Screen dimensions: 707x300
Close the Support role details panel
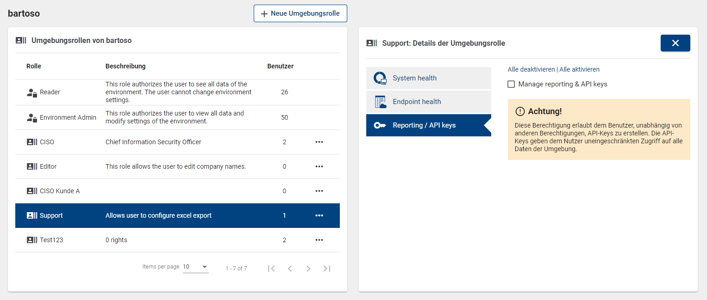click(675, 43)
